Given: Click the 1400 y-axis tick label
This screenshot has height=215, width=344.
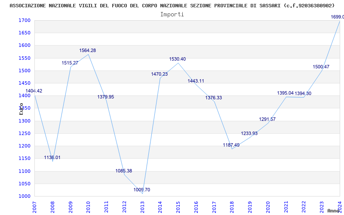Looking at the screenshot, I should coord(25,95).
